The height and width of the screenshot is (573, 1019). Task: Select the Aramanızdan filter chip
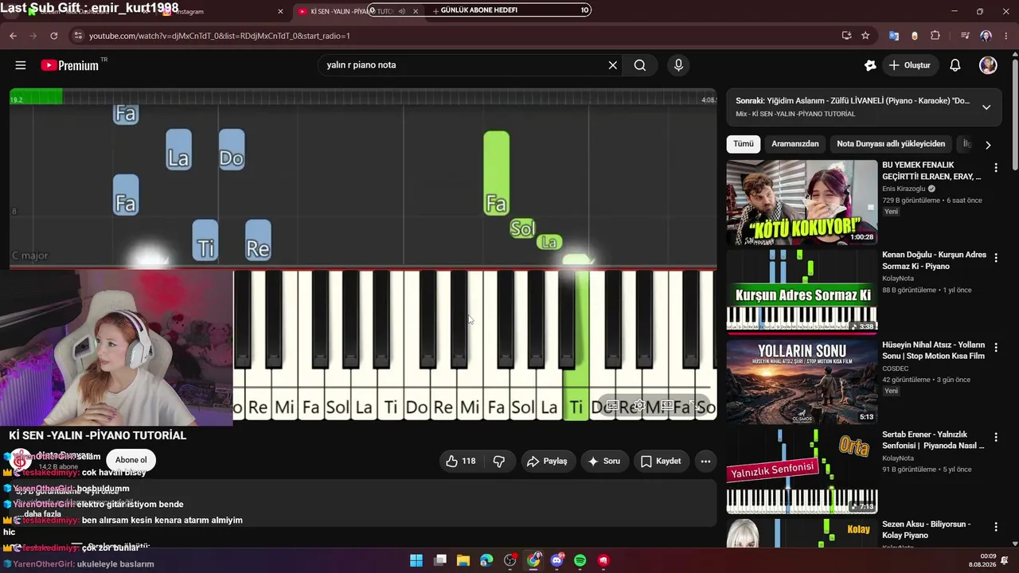795,144
